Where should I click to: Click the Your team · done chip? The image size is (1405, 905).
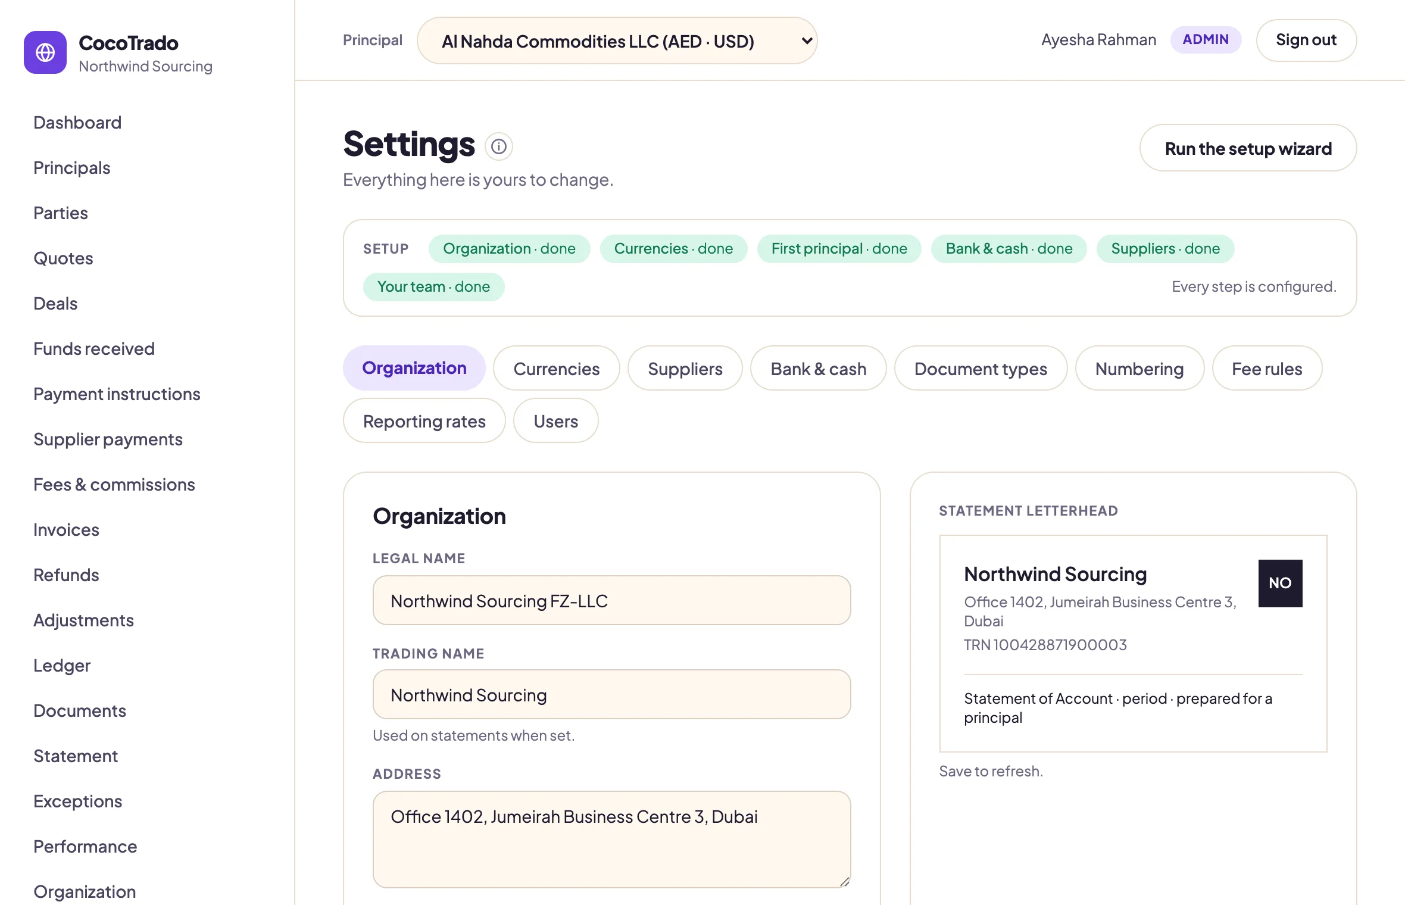(434, 286)
